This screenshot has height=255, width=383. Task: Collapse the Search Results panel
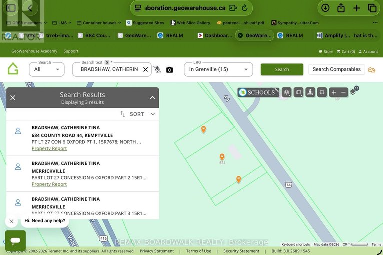pyautogui.click(x=152, y=98)
